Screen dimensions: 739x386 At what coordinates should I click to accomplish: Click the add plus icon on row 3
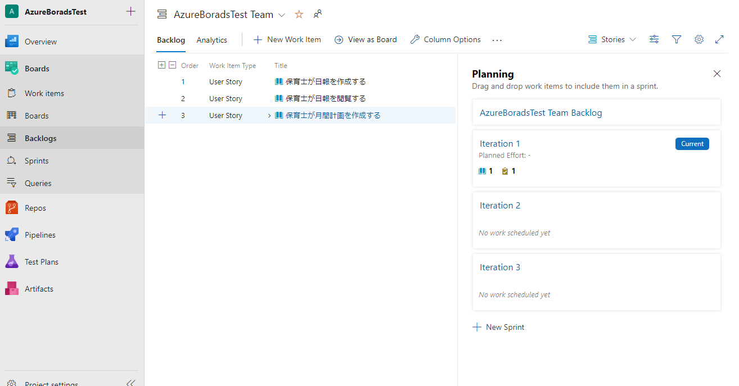tap(163, 115)
